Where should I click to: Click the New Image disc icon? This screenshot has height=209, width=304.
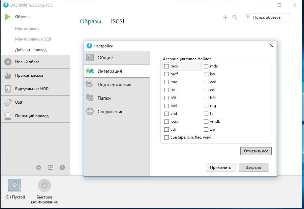click(x=8, y=62)
